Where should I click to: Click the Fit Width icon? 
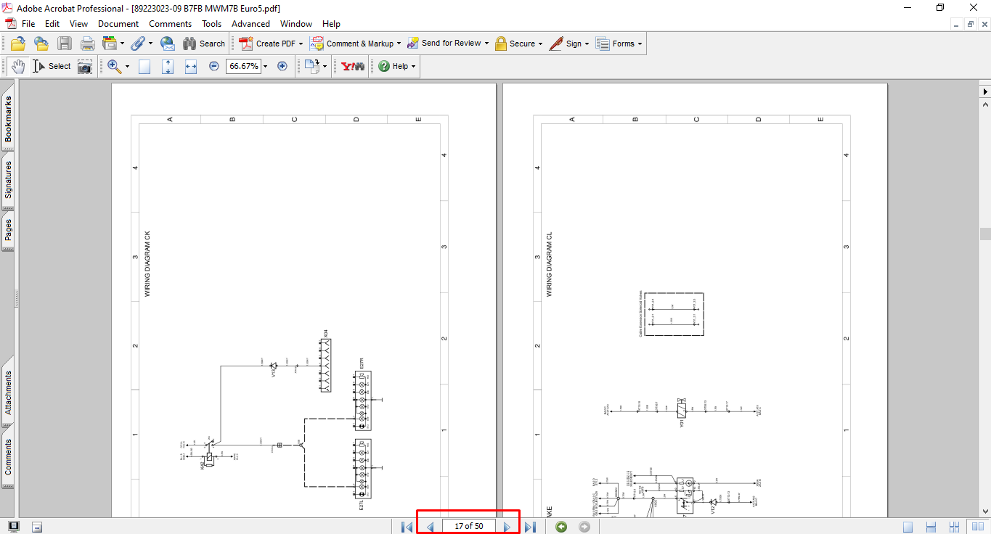(191, 66)
